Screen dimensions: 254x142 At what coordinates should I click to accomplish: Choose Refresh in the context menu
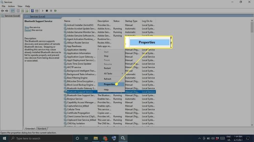[107, 79]
